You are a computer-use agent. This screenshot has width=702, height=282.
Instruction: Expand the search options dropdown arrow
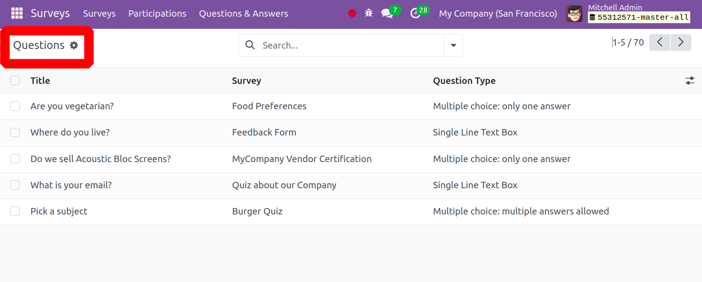pos(453,45)
